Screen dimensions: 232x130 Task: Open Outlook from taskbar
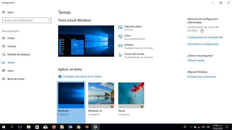pyautogui.click(x=70, y=127)
